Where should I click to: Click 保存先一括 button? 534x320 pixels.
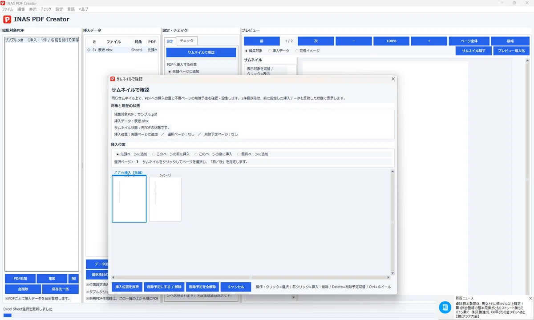tap(60, 289)
